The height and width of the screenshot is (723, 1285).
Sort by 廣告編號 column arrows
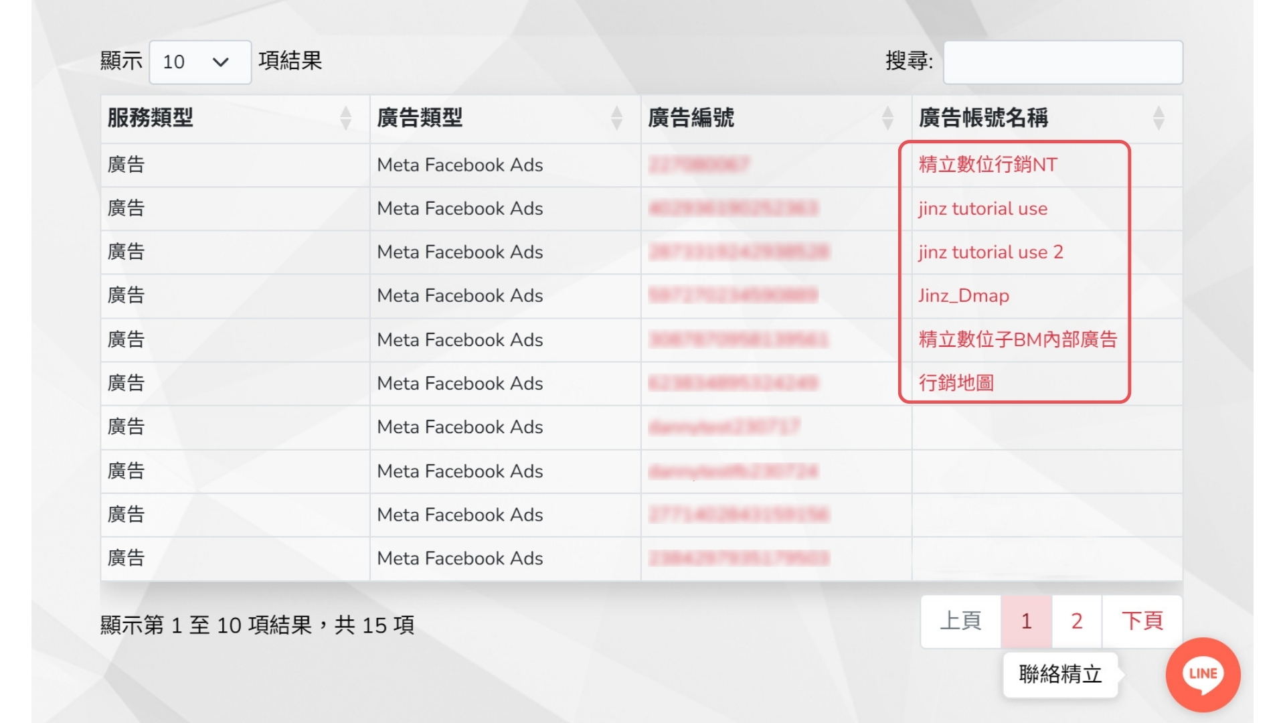click(x=887, y=118)
